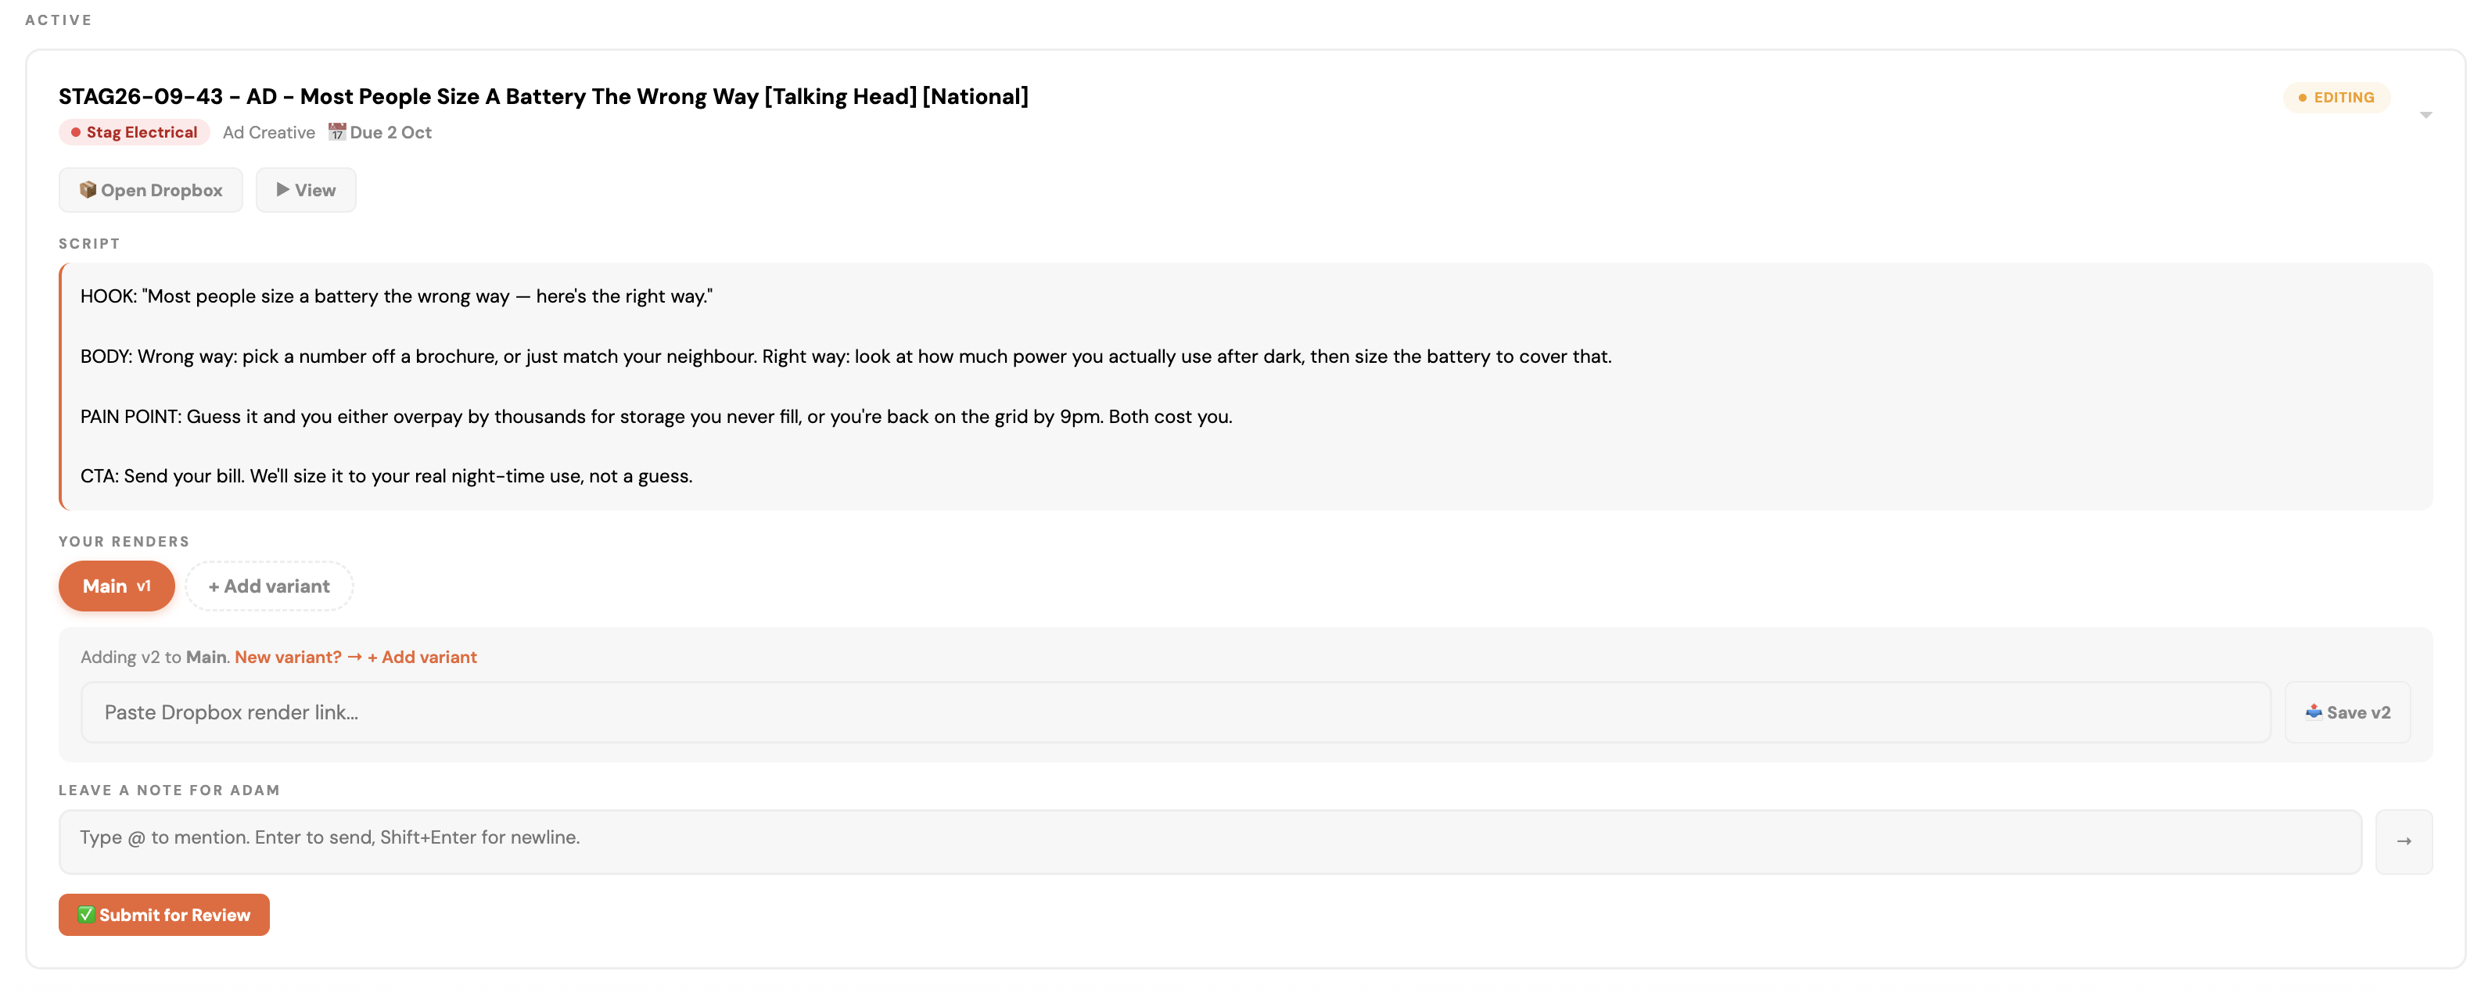2492x993 pixels.
Task: Click the HOOK line of the script
Action: pyautogui.click(x=397, y=297)
